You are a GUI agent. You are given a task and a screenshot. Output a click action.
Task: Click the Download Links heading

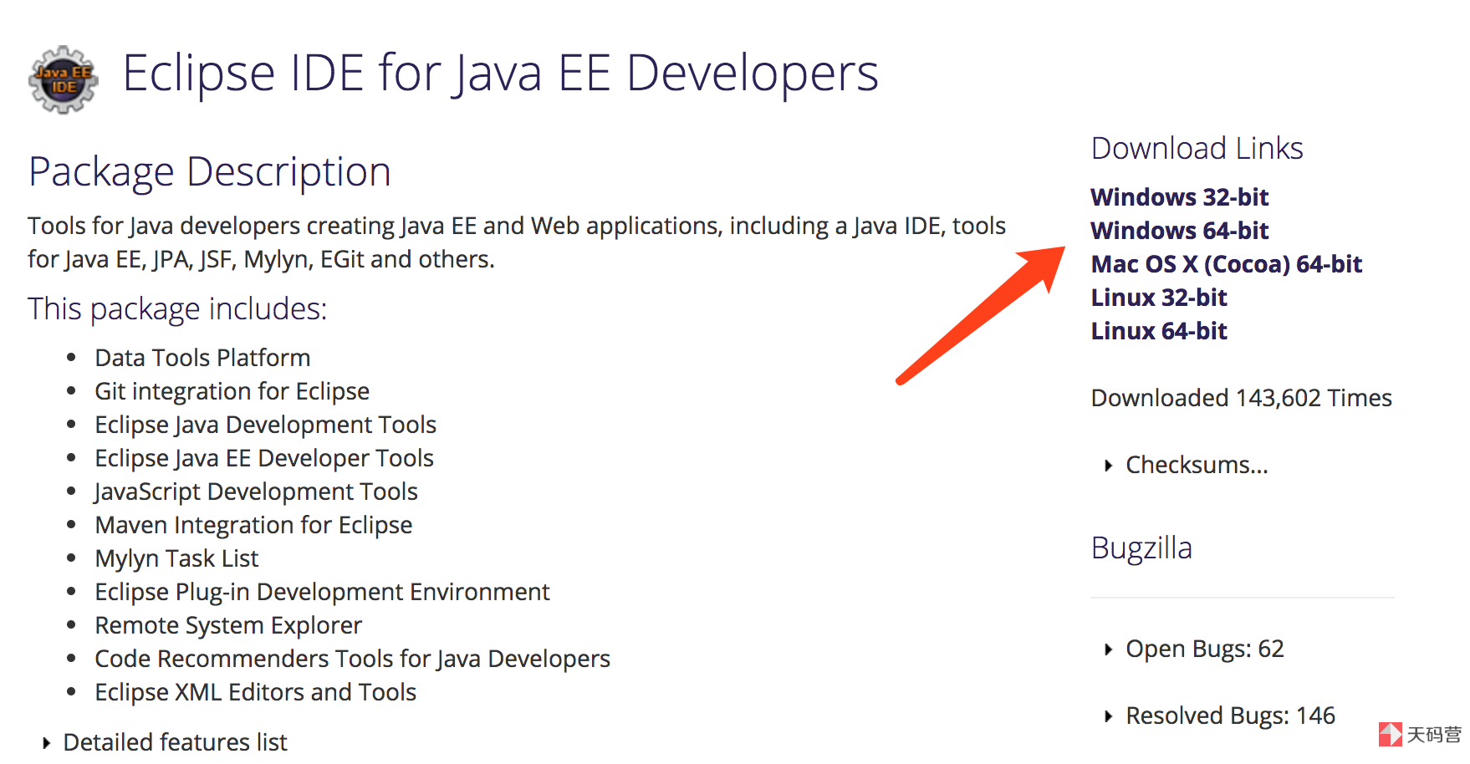[1197, 148]
